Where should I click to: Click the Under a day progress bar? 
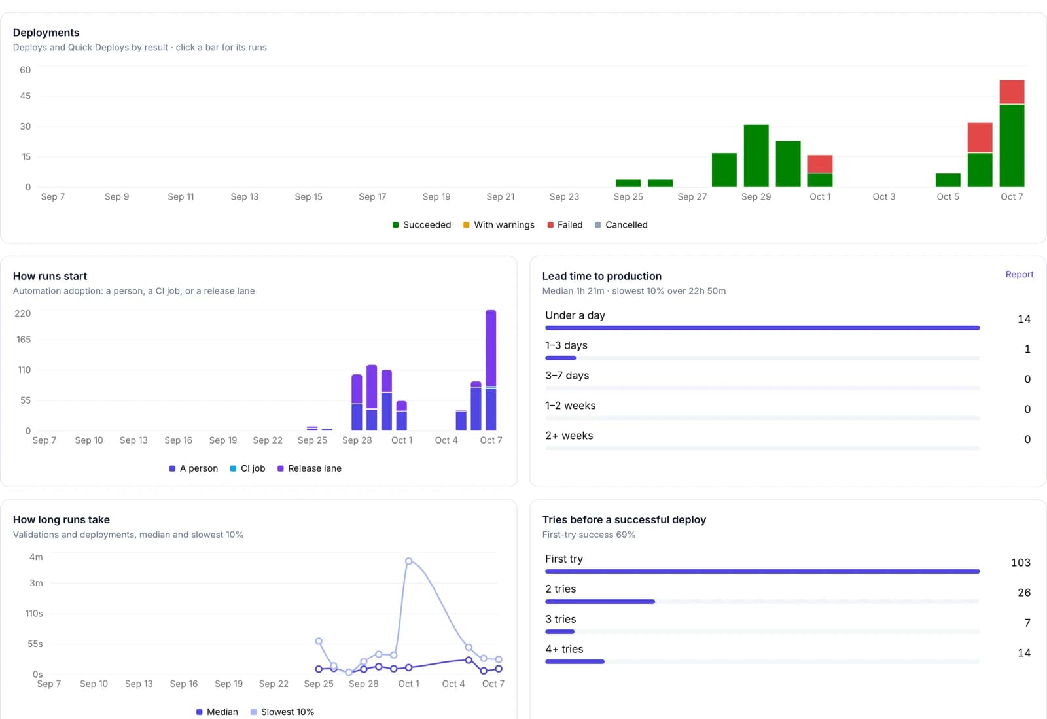click(x=762, y=328)
